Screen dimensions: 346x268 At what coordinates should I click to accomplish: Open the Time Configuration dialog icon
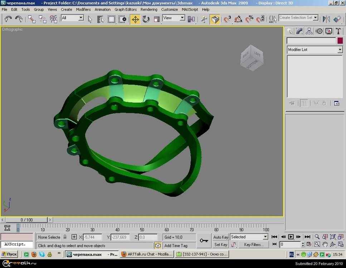[x=309, y=244]
